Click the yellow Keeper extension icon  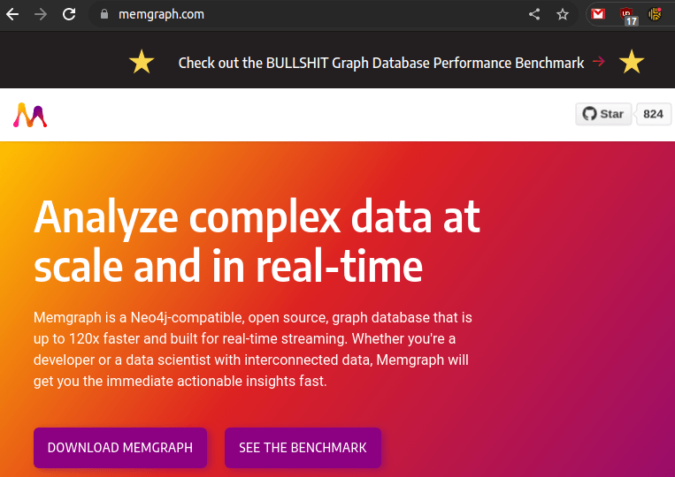656,14
